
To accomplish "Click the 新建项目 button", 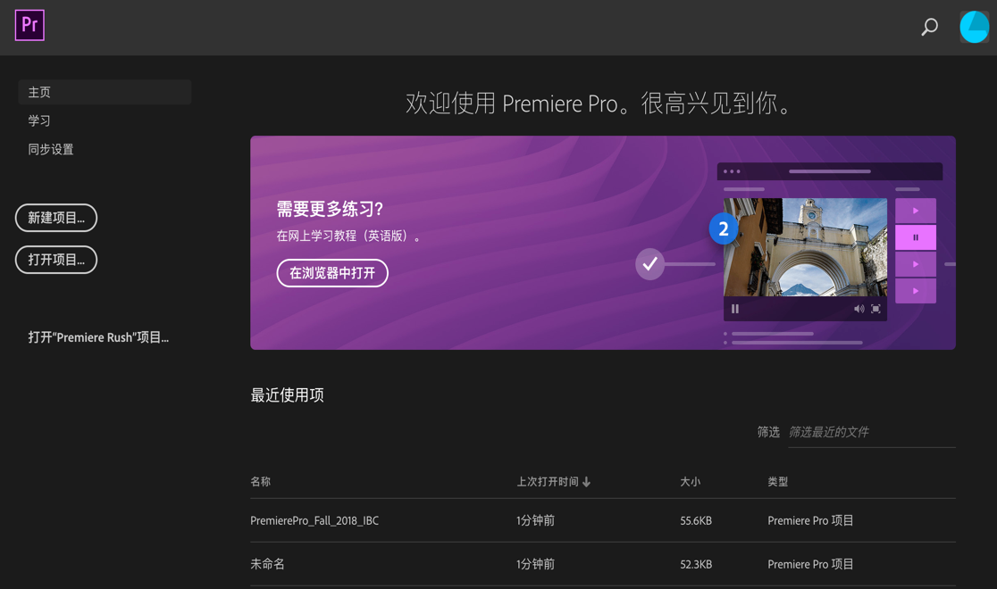I will pos(55,218).
